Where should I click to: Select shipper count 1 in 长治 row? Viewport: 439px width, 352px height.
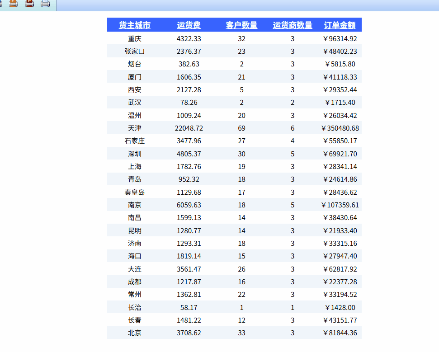(293, 308)
